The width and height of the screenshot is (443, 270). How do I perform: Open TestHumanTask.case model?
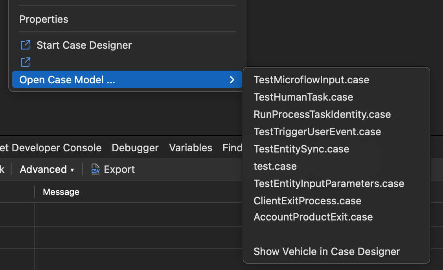[x=303, y=97]
